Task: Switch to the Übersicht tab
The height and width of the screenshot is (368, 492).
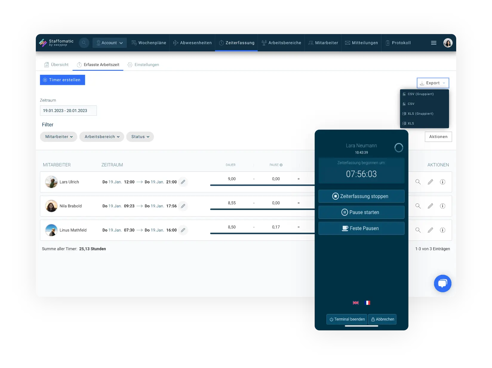Action: (56, 65)
